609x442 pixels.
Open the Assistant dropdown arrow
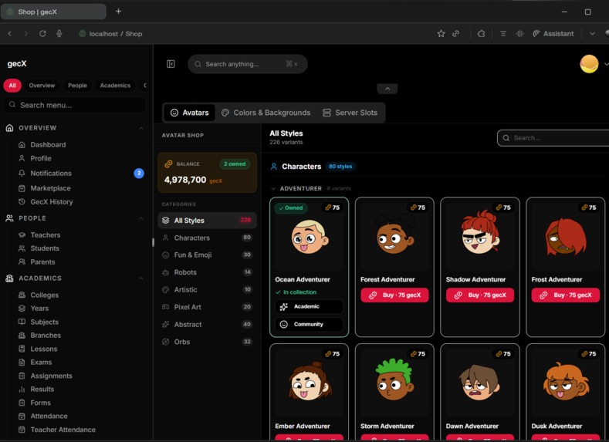592,34
